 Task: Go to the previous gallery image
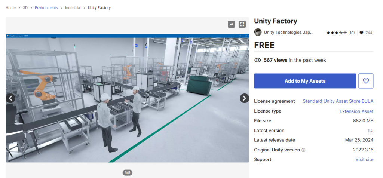(10, 98)
